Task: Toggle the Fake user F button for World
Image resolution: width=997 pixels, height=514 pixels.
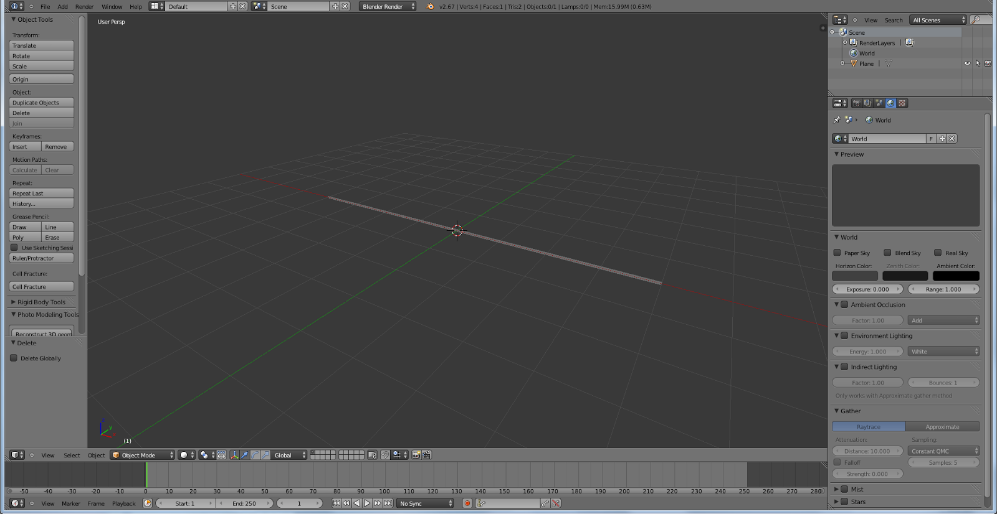Action: pyautogui.click(x=931, y=139)
